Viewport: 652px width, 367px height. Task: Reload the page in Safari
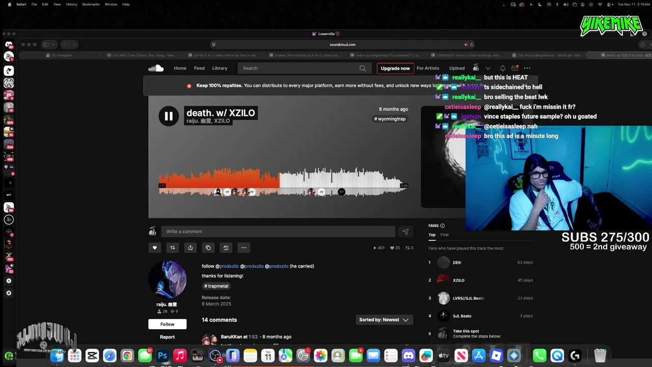tap(472, 44)
